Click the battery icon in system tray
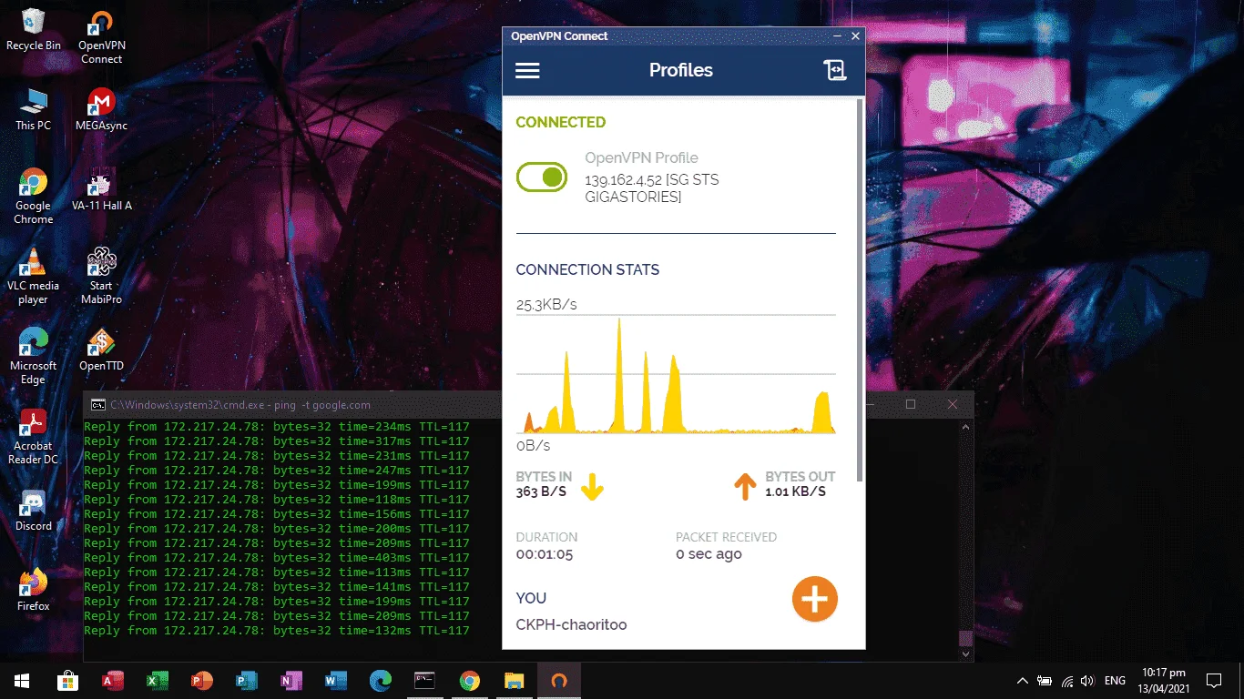 pyautogui.click(x=1045, y=681)
